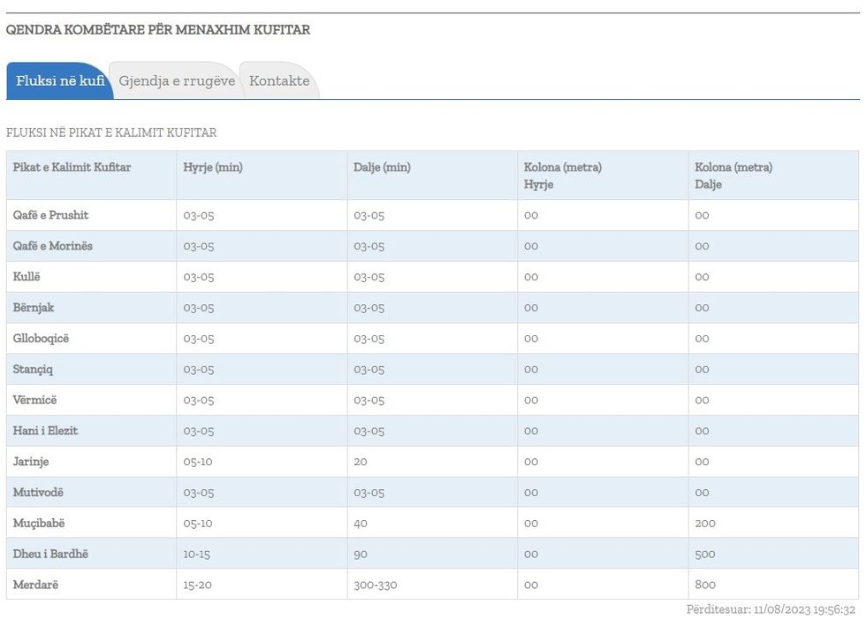Click the 90 minute exit time cell

tap(361, 554)
